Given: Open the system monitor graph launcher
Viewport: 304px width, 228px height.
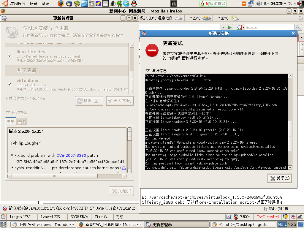Looking at the screenshot, I should (84, 4).
